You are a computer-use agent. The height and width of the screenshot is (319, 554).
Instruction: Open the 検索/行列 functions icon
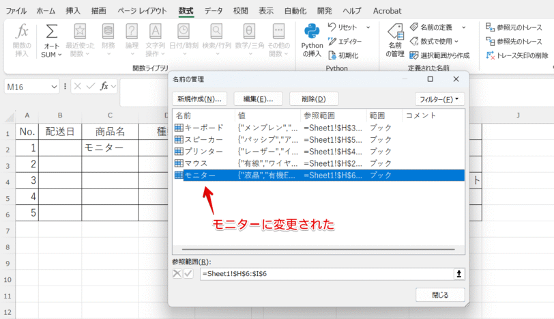[x=216, y=31]
